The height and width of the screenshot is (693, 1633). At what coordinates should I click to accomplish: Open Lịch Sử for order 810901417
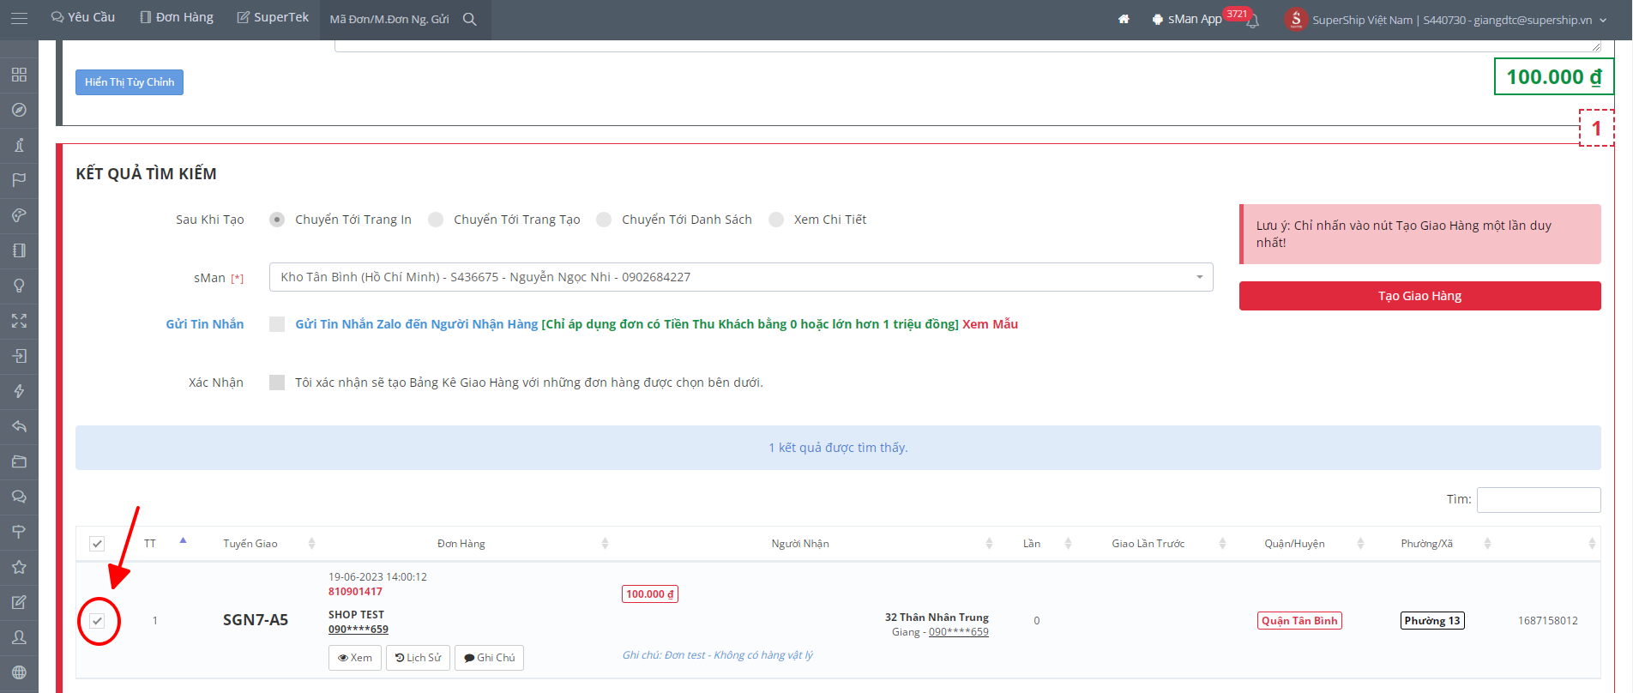pos(419,658)
